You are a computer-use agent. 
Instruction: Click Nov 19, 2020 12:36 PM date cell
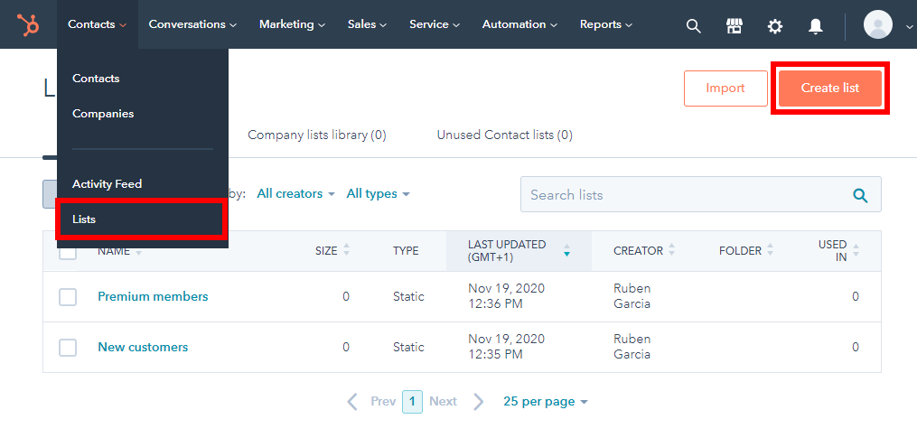pyautogui.click(x=507, y=296)
